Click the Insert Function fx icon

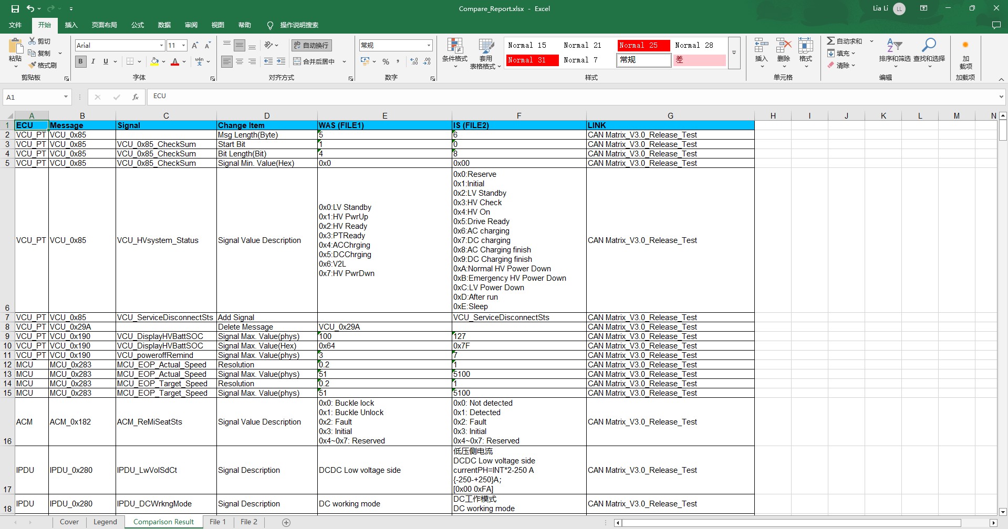tap(135, 97)
